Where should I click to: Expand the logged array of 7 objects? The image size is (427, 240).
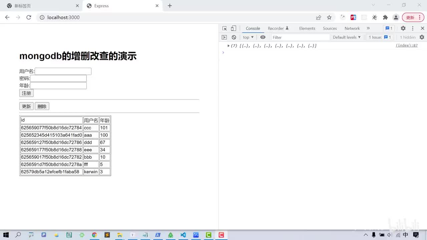tap(229, 46)
